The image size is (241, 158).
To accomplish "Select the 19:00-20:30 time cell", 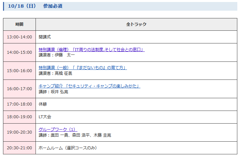I will (x=19, y=132).
